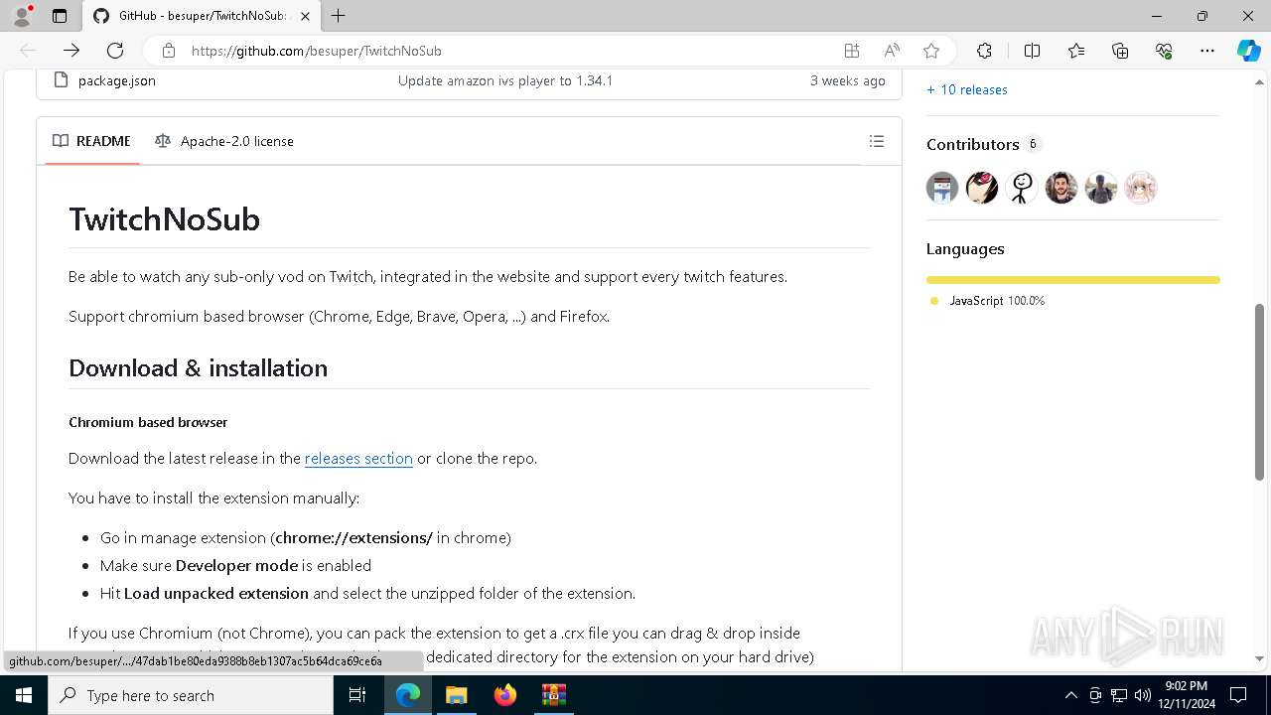Click the forward navigation arrow
The image size is (1271, 715).
(71, 51)
